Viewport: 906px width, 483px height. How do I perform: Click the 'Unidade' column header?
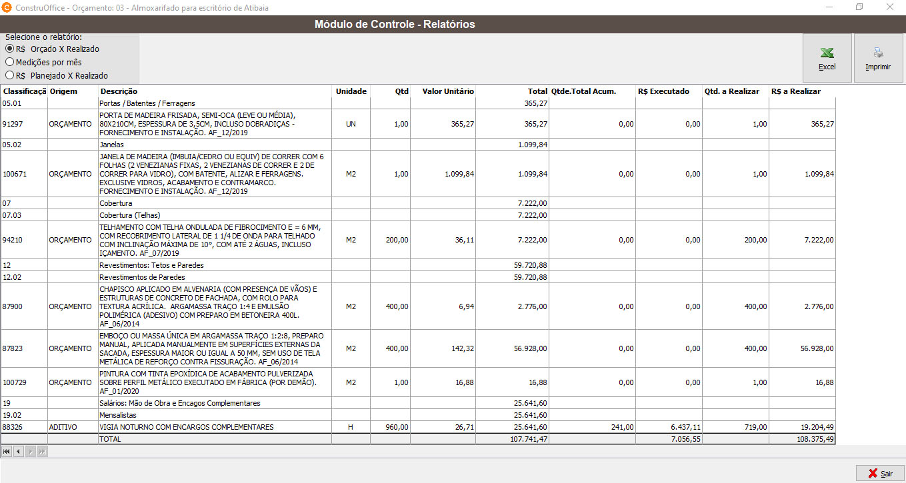coord(351,91)
